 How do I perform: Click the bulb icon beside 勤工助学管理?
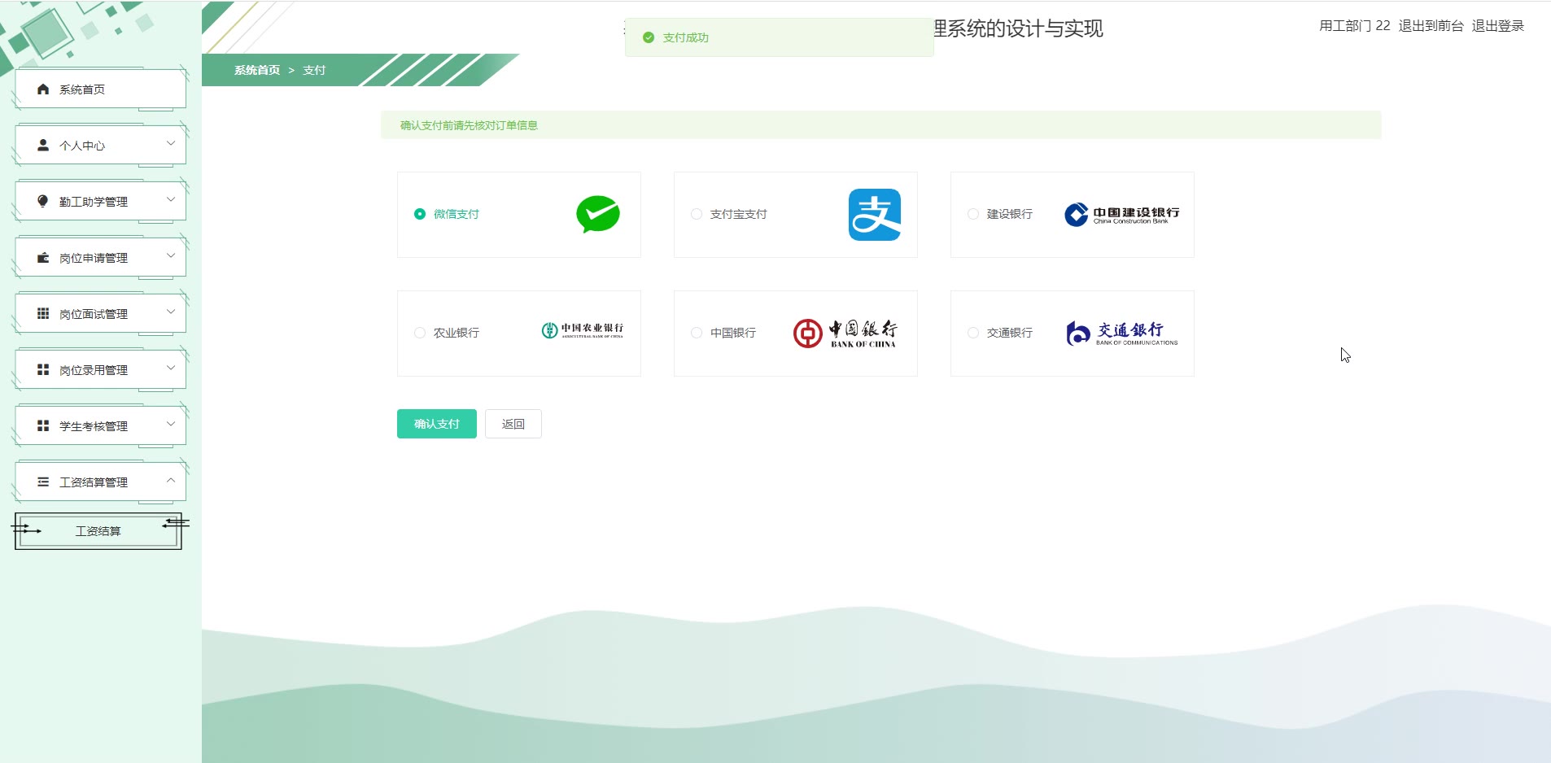[43, 202]
